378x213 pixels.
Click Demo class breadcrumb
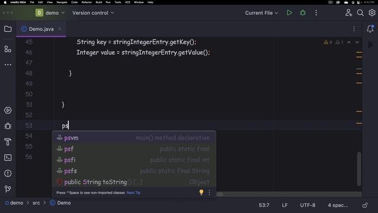tap(60, 203)
